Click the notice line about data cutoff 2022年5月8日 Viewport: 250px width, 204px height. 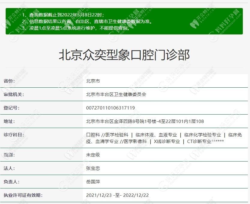[63, 15]
